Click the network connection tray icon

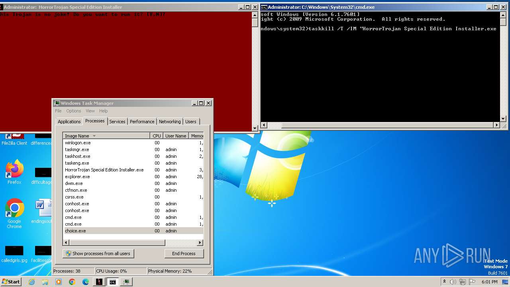[x=463, y=282]
